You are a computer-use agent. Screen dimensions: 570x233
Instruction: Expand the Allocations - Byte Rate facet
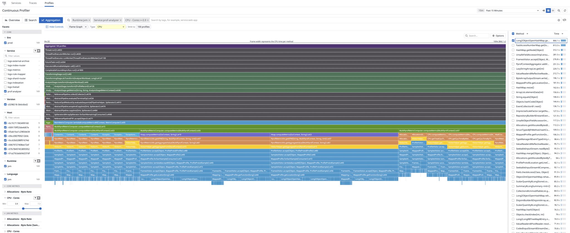point(19,192)
